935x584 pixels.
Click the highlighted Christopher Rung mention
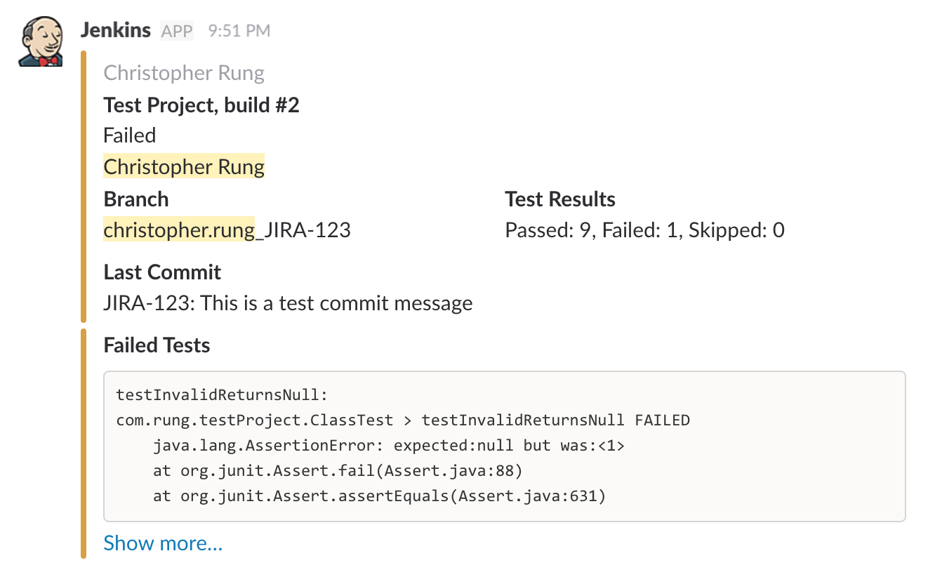pos(184,167)
